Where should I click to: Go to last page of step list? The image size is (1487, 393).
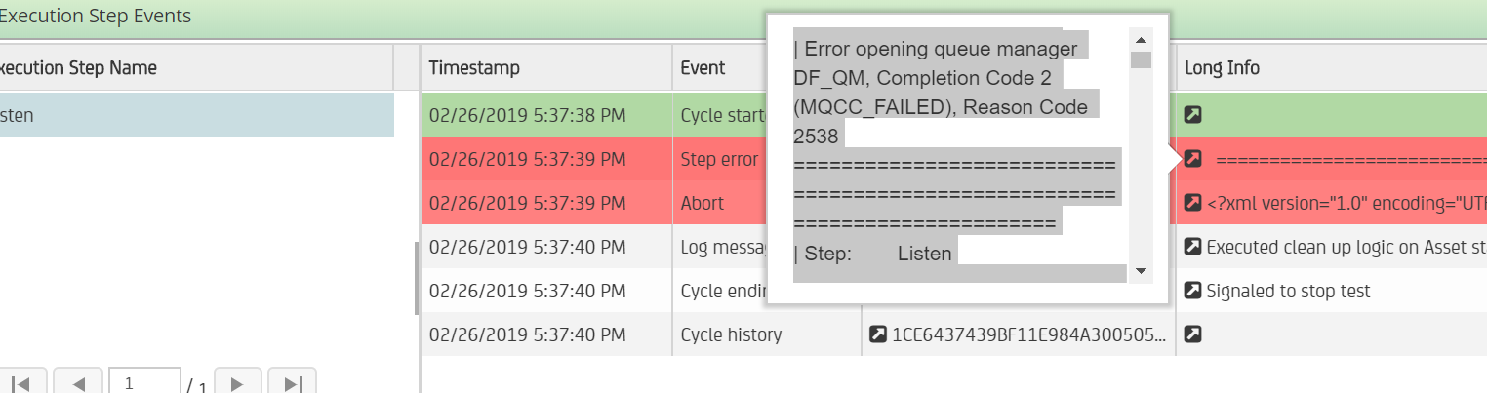tap(292, 384)
